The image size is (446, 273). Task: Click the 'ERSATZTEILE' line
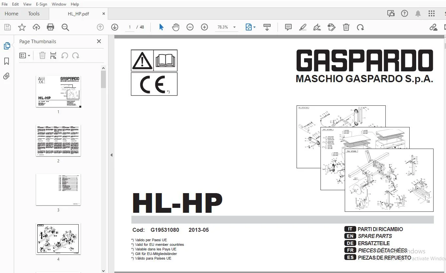tap(374, 243)
